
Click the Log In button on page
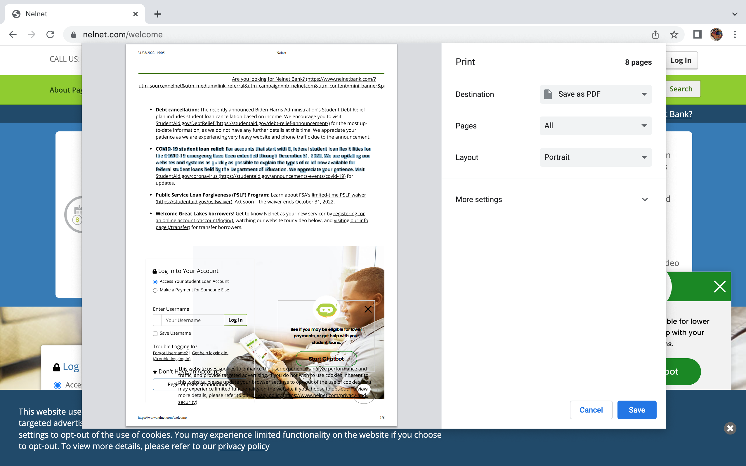(x=681, y=60)
